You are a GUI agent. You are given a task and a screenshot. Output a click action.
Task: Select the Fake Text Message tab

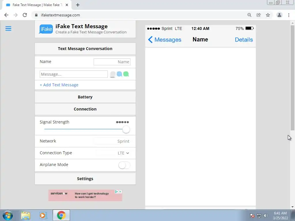[x=37, y=5]
